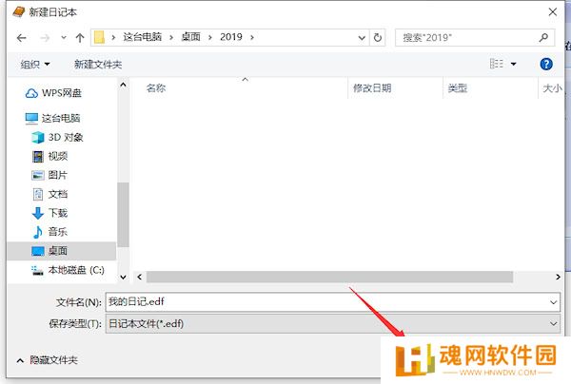Sort by 修改日期 column header
571x384 pixels.
click(372, 88)
